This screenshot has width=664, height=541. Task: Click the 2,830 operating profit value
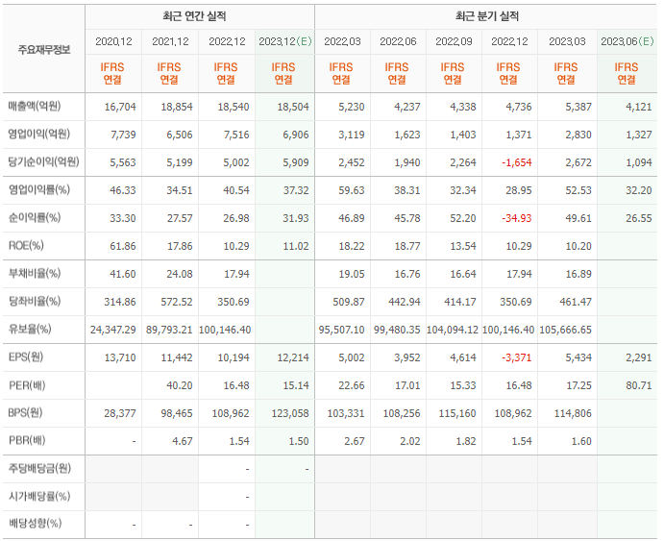578,135
